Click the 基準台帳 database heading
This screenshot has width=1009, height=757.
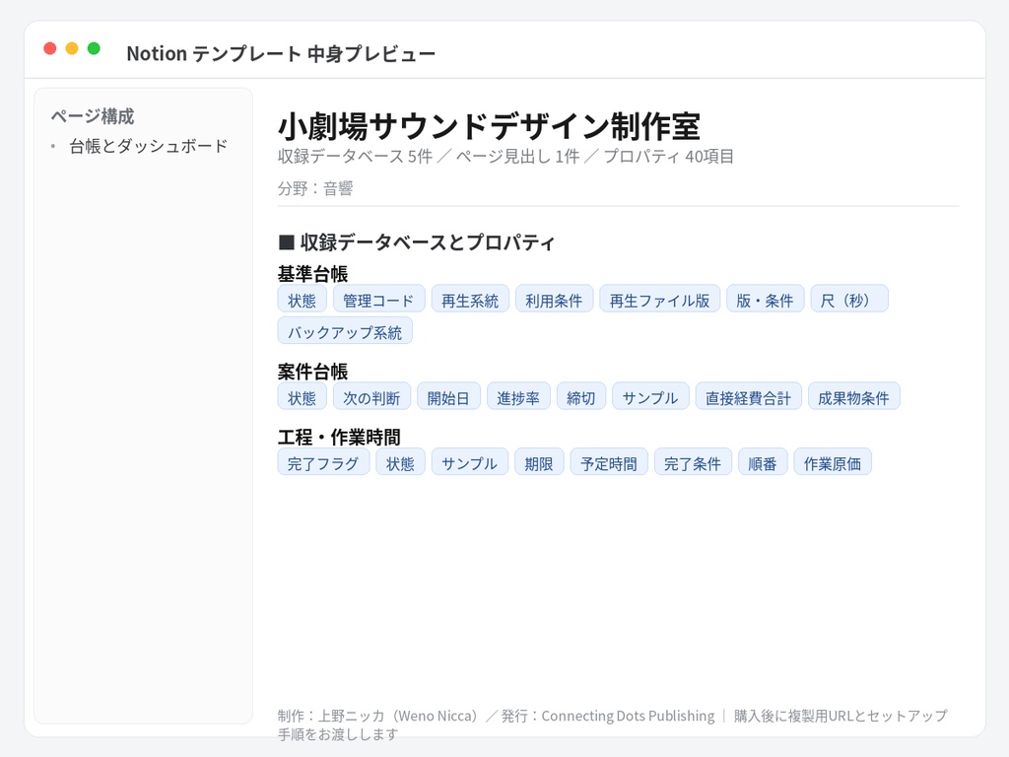point(312,274)
